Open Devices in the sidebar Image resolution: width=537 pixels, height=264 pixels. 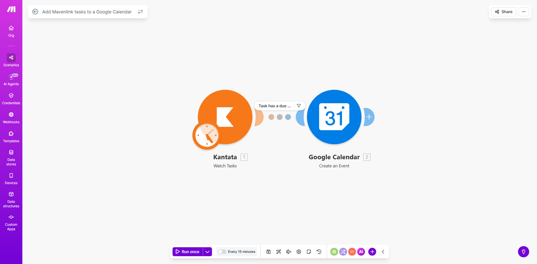click(x=11, y=179)
